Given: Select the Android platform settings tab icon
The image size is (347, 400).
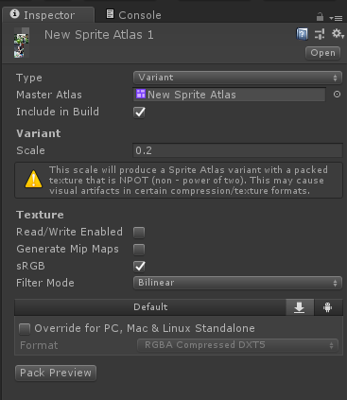Looking at the screenshot, I should click(x=328, y=307).
